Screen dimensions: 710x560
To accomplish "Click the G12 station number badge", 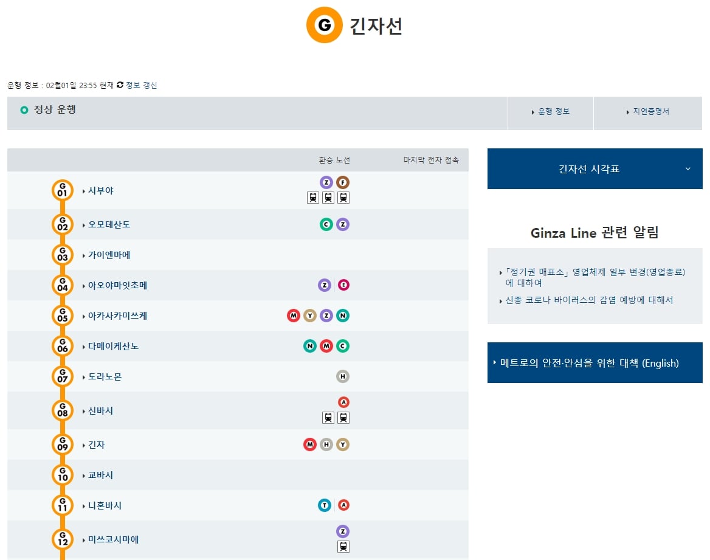I will (x=63, y=539).
